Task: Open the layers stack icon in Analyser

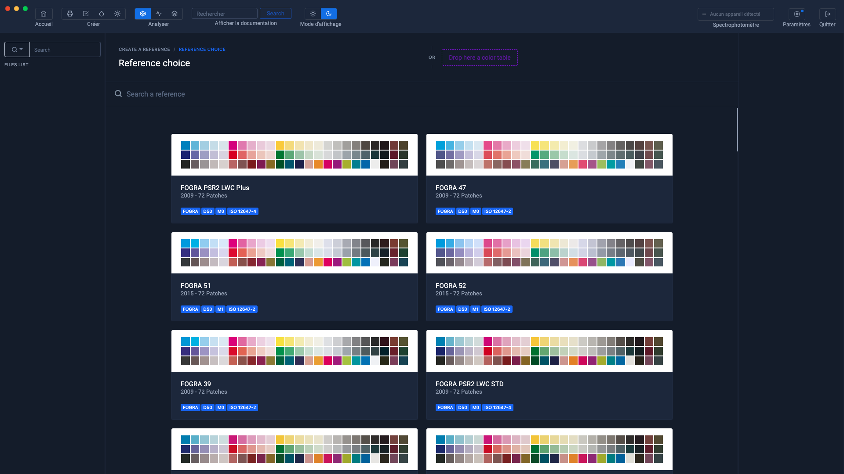Action: click(x=175, y=14)
